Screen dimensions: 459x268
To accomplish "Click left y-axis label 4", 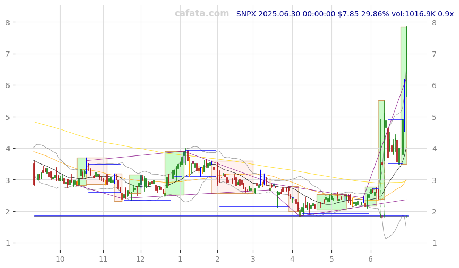I will pyautogui.click(x=7, y=149).
